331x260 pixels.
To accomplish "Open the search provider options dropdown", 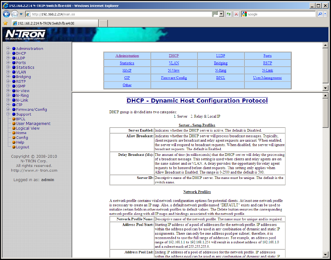I will 325,14.
